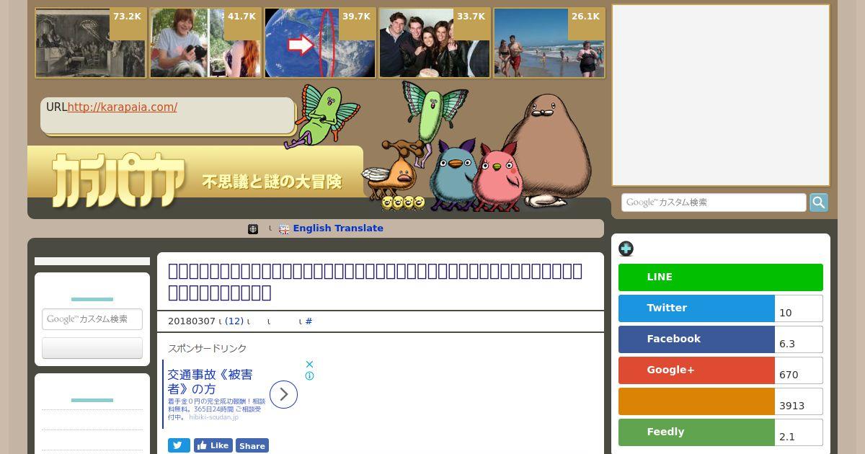Click the ad info 'i' icon

(309, 376)
